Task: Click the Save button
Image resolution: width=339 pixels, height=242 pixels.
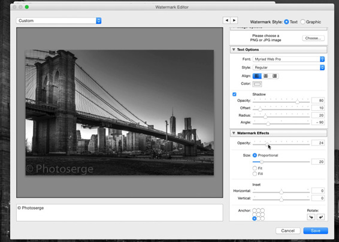Action: pos(316,231)
